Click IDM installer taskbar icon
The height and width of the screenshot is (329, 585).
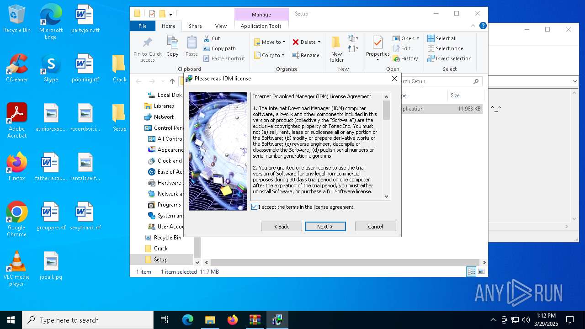(277, 320)
